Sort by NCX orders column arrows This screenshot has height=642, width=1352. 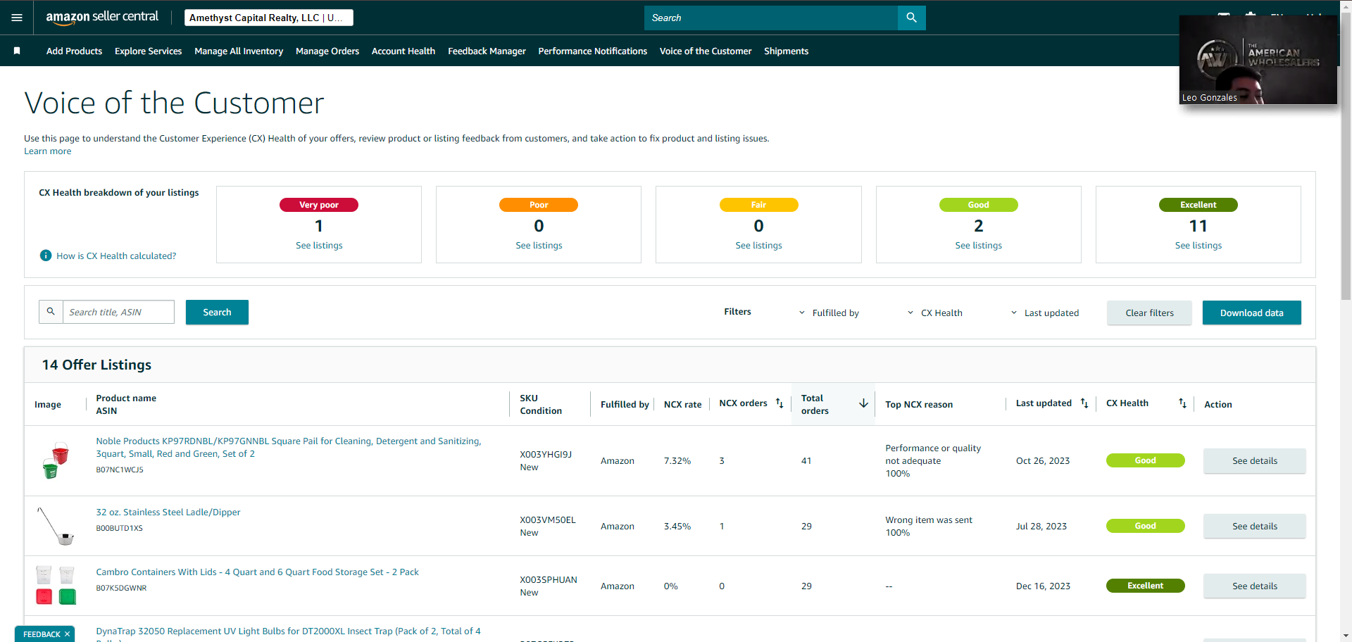780,403
